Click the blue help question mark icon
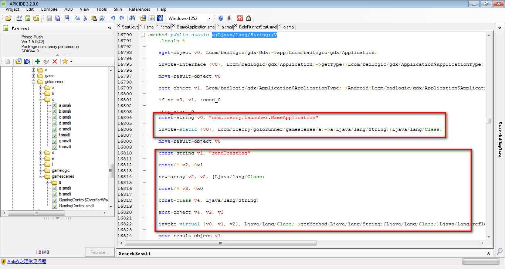This screenshot has height=269, width=505. coord(221,18)
